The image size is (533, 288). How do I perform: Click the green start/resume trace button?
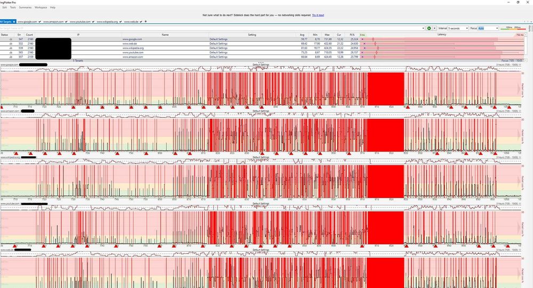coord(429,28)
